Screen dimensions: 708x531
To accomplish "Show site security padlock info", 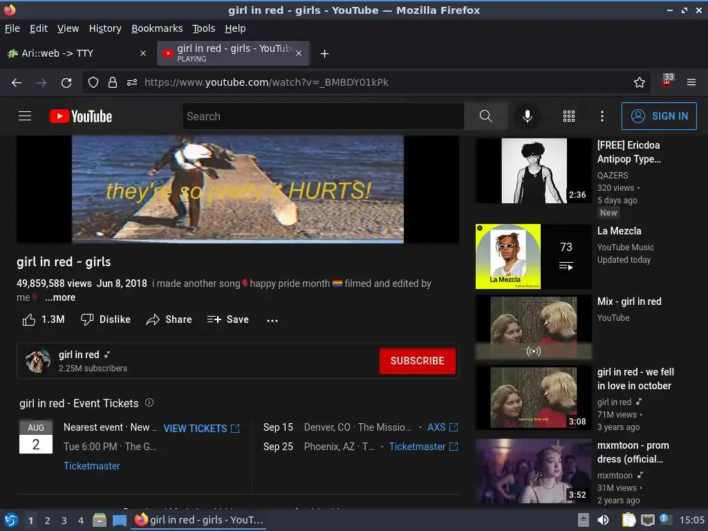I will tap(113, 83).
